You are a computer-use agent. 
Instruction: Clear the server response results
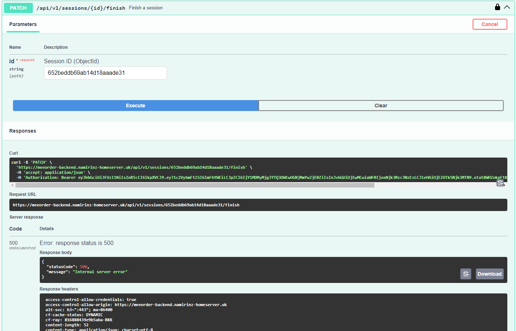tap(381, 106)
